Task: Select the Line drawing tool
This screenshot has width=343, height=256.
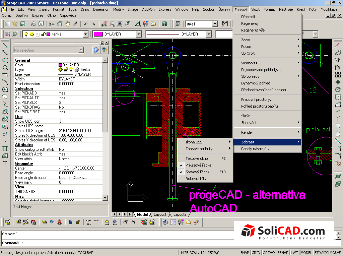Action: pyautogui.click(x=5, y=45)
